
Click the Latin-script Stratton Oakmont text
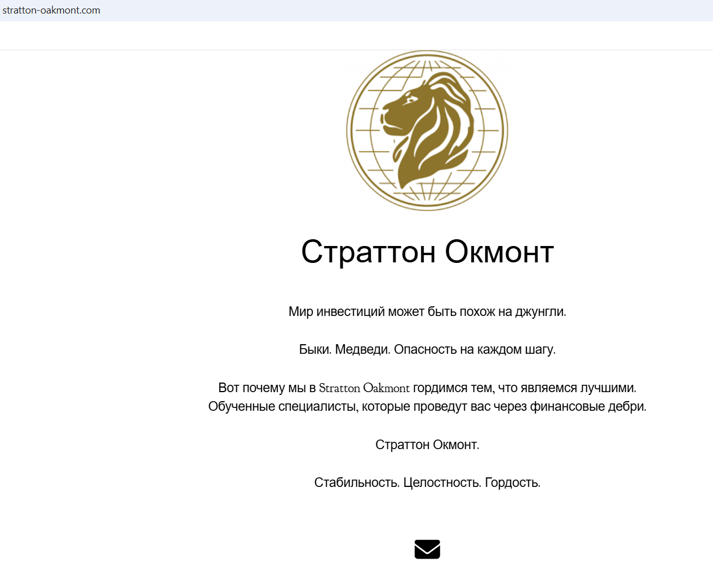(364, 388)
